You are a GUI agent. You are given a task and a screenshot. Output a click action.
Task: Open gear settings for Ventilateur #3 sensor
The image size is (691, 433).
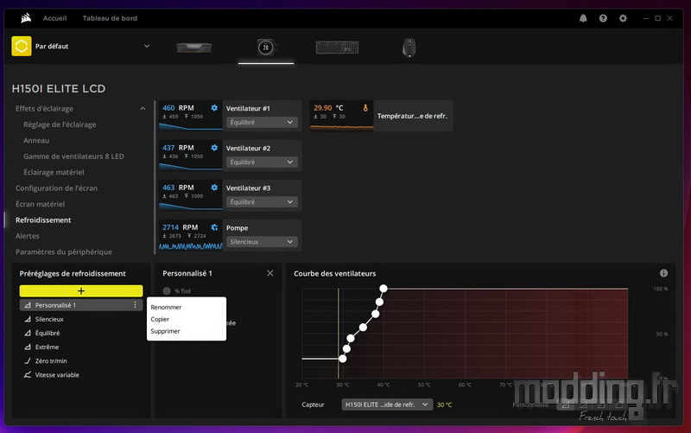click(x=214, y=188)
